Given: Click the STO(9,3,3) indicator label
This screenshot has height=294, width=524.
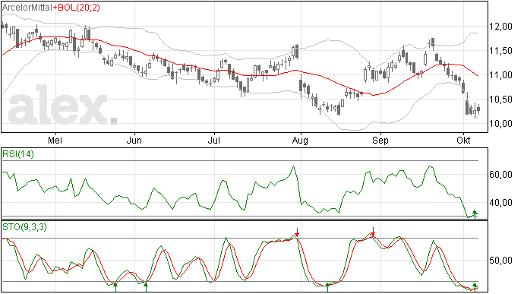Looking at the screenshot, I should coord(25,227).
